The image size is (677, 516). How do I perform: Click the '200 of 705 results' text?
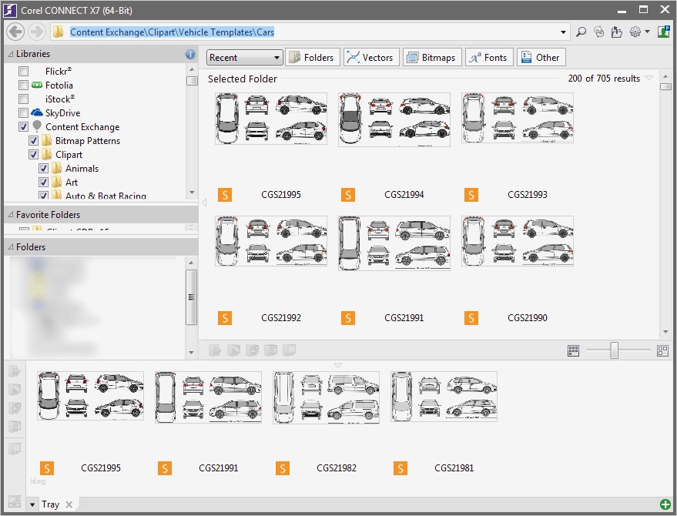[604, 79]
